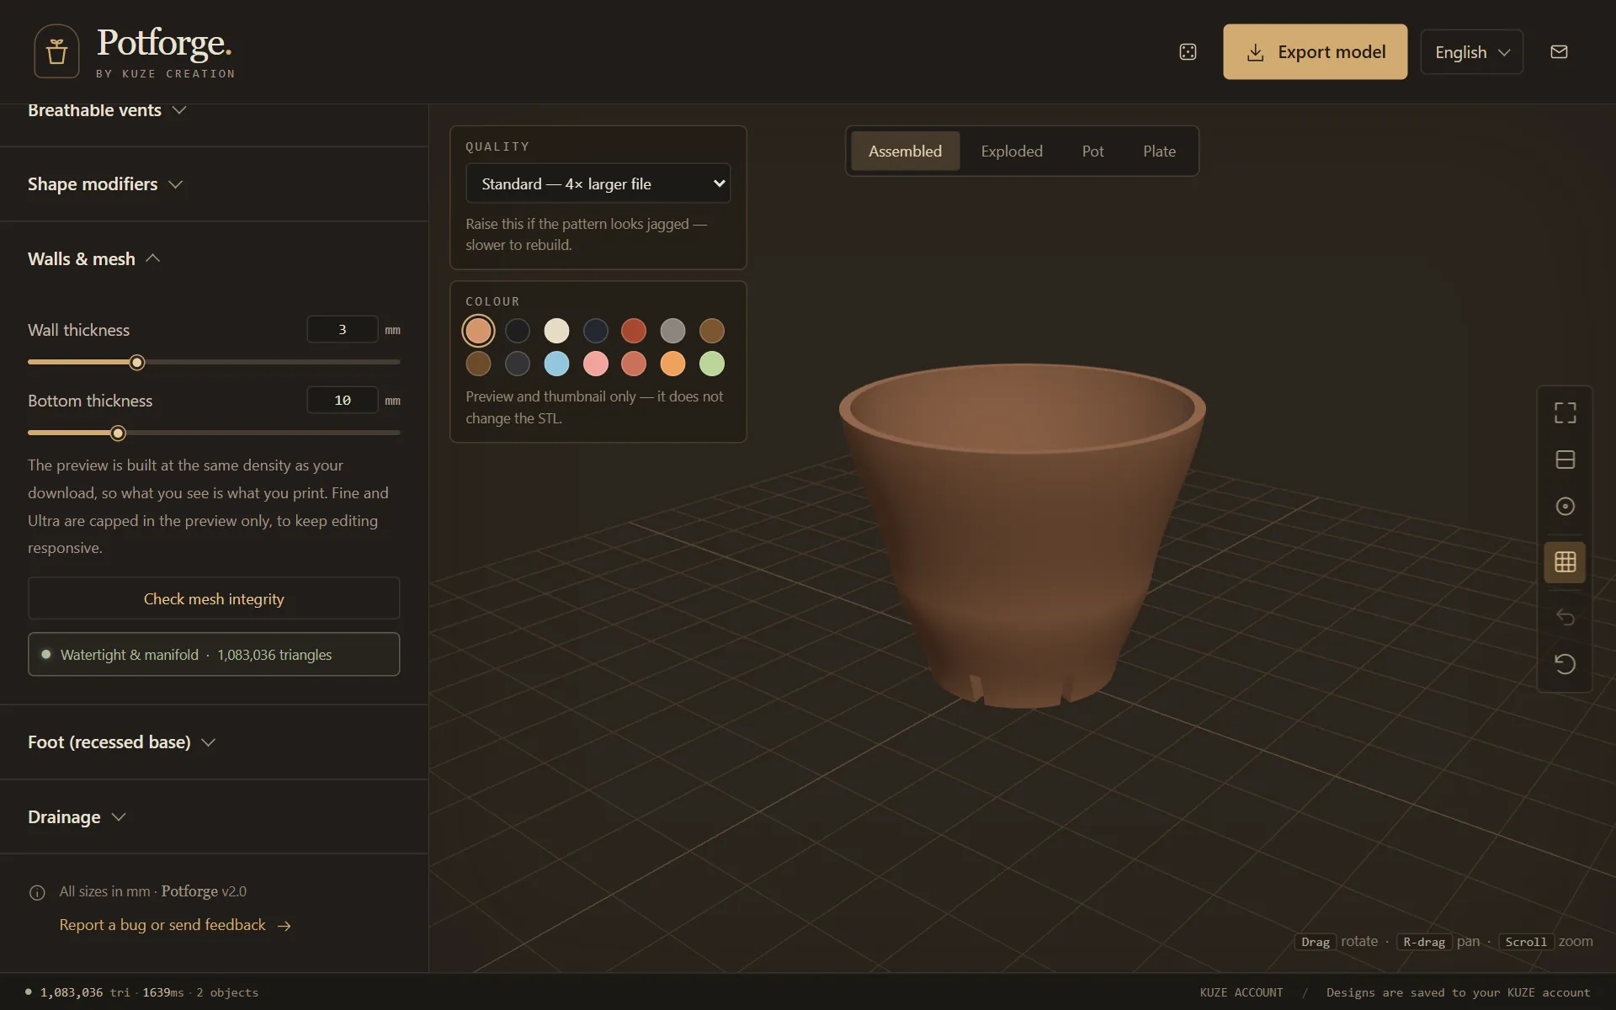Expand the Foot (recessed base) section
Screen dimensions: 1616x1010
pos(122,742)
